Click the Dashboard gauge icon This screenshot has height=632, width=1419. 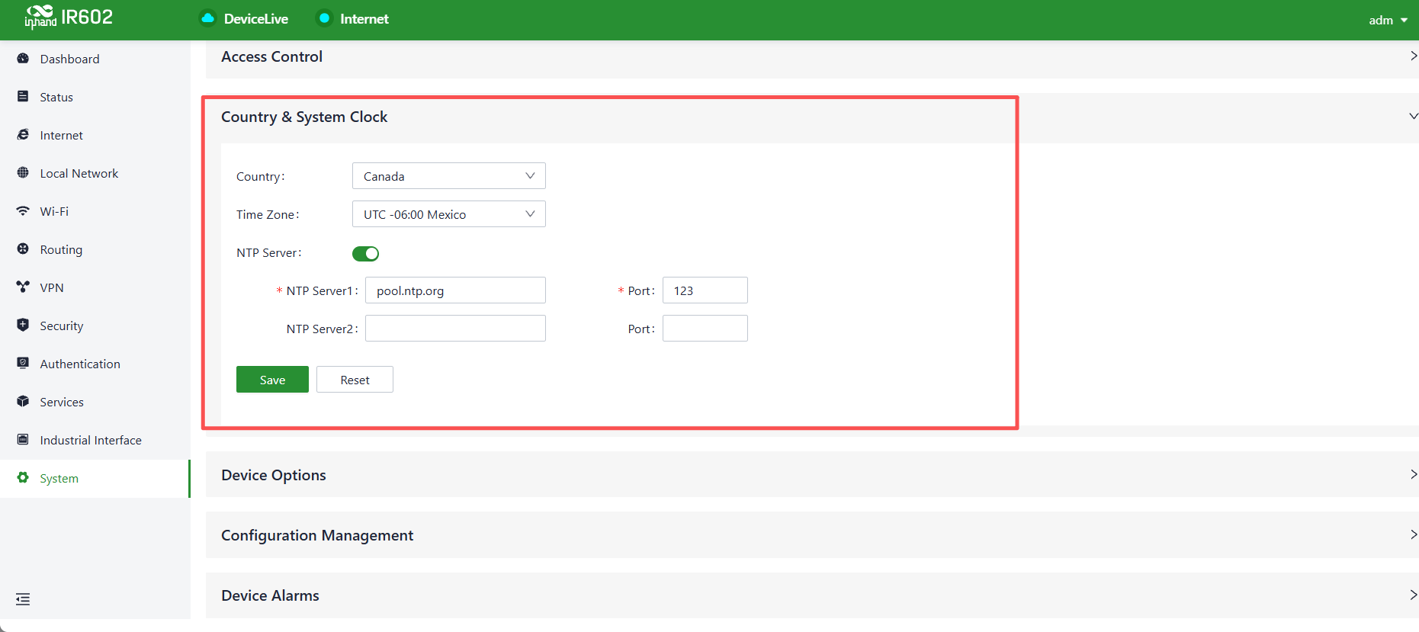coord(23,59)
